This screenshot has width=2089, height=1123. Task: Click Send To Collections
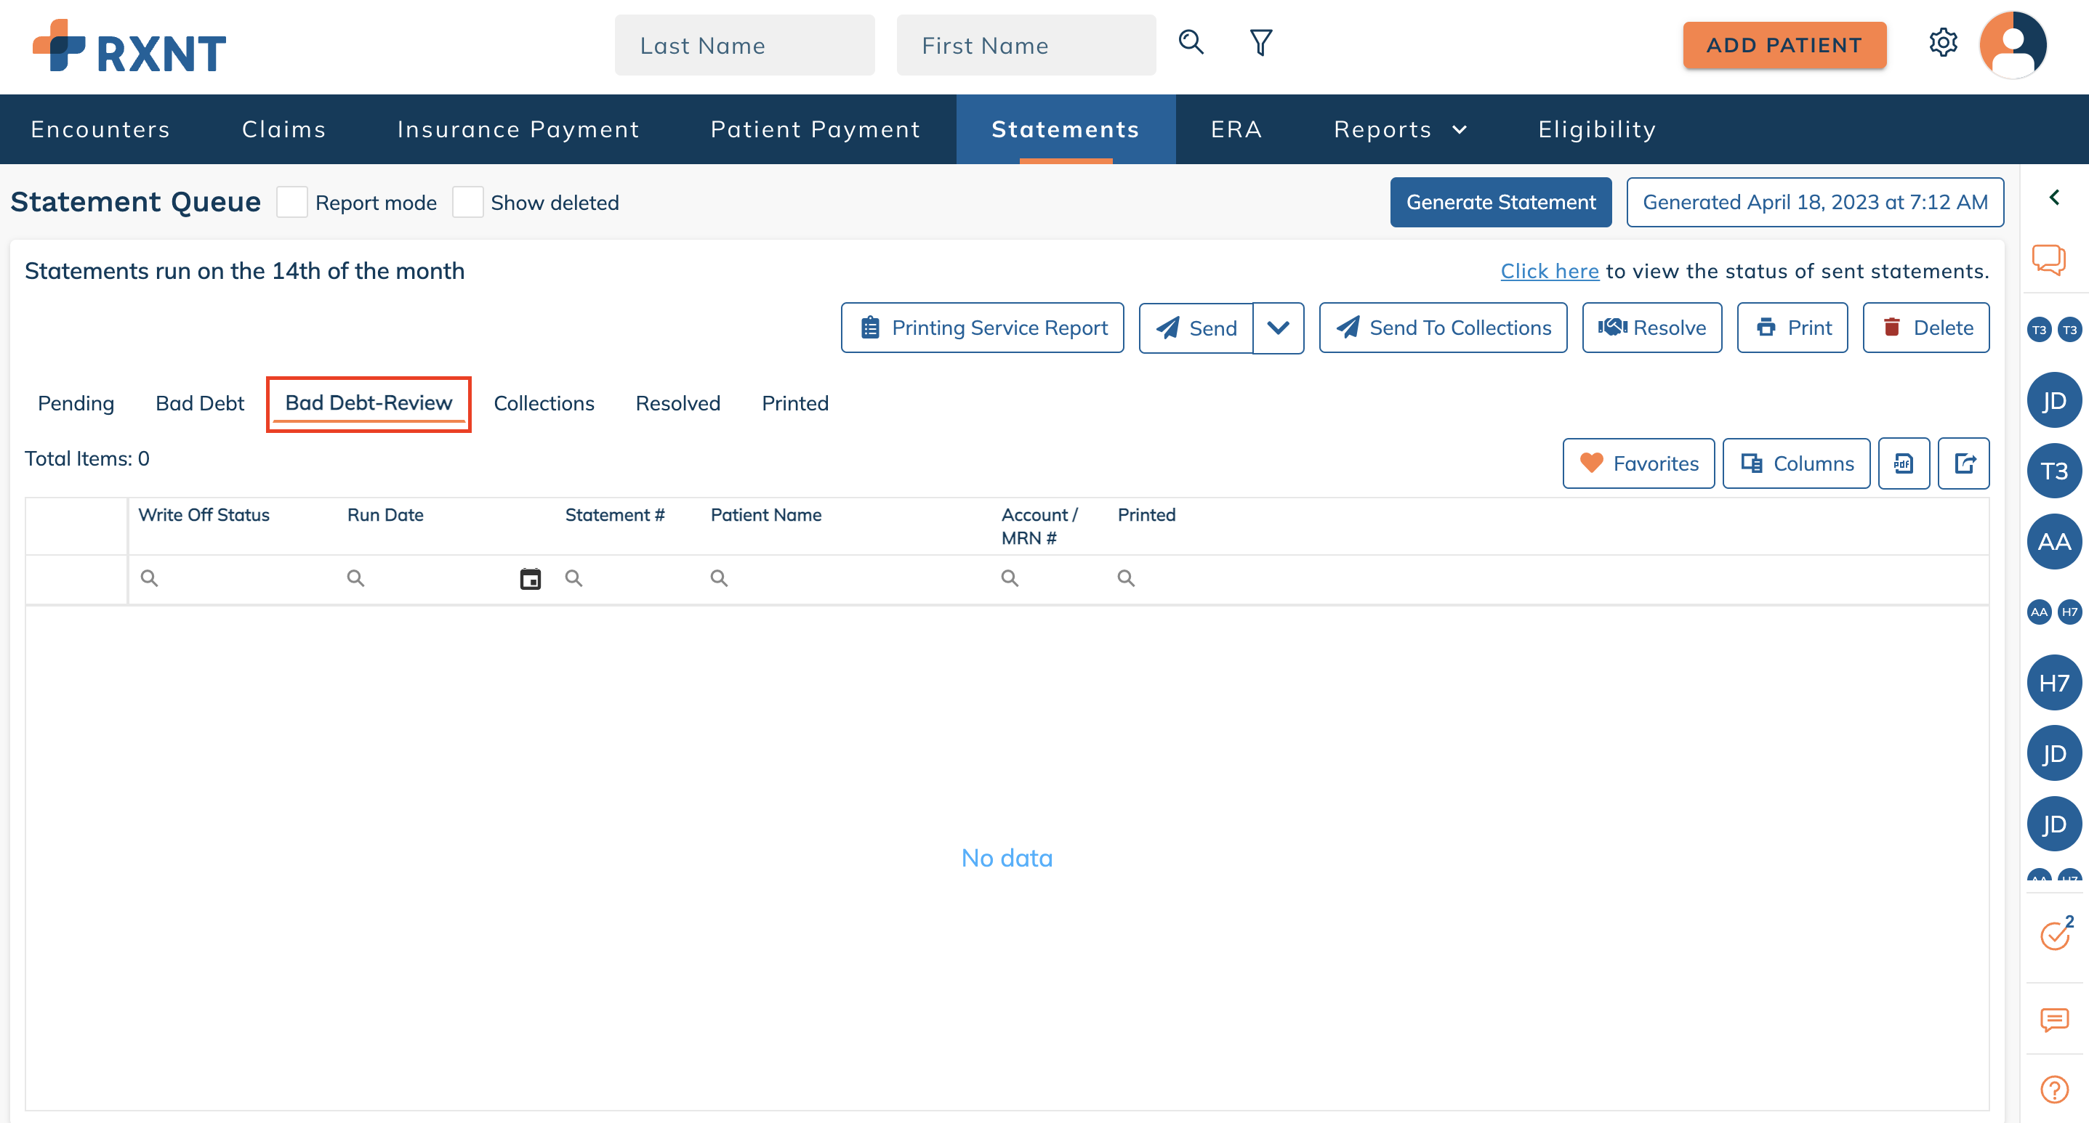(x=1443, y=328)
